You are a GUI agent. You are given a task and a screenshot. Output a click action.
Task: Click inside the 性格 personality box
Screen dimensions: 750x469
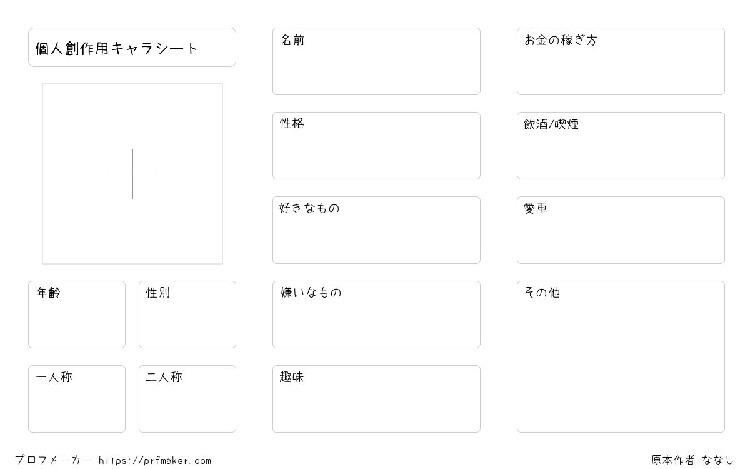(376, 146)
